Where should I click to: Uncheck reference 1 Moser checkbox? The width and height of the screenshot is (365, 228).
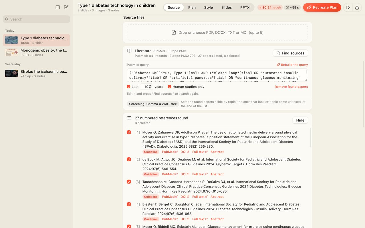[129, 132]
